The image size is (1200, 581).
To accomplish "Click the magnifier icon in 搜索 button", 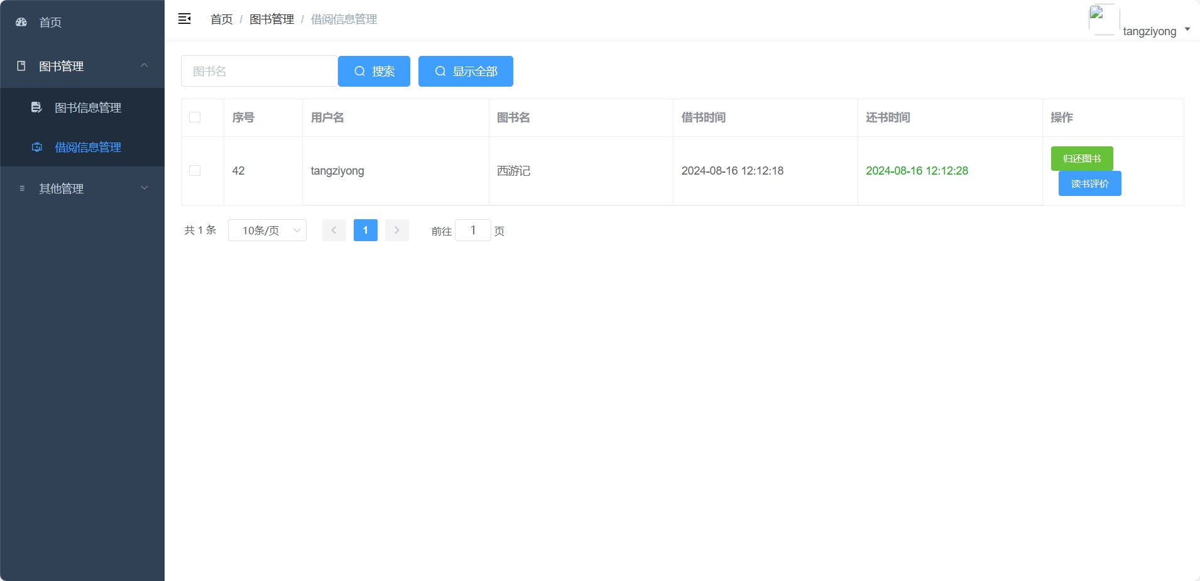I will click(x=360, y=71).
